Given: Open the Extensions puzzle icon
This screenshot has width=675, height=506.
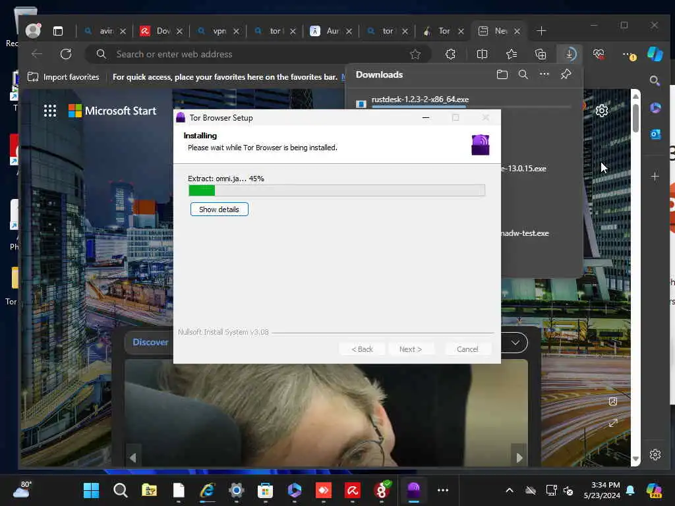Looking at the screenshot, I should click(x=450, y=54).
